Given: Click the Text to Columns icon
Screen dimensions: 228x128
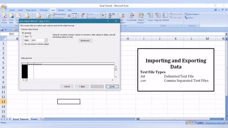Looking at the screenshot, I should (x=103, y=16).
